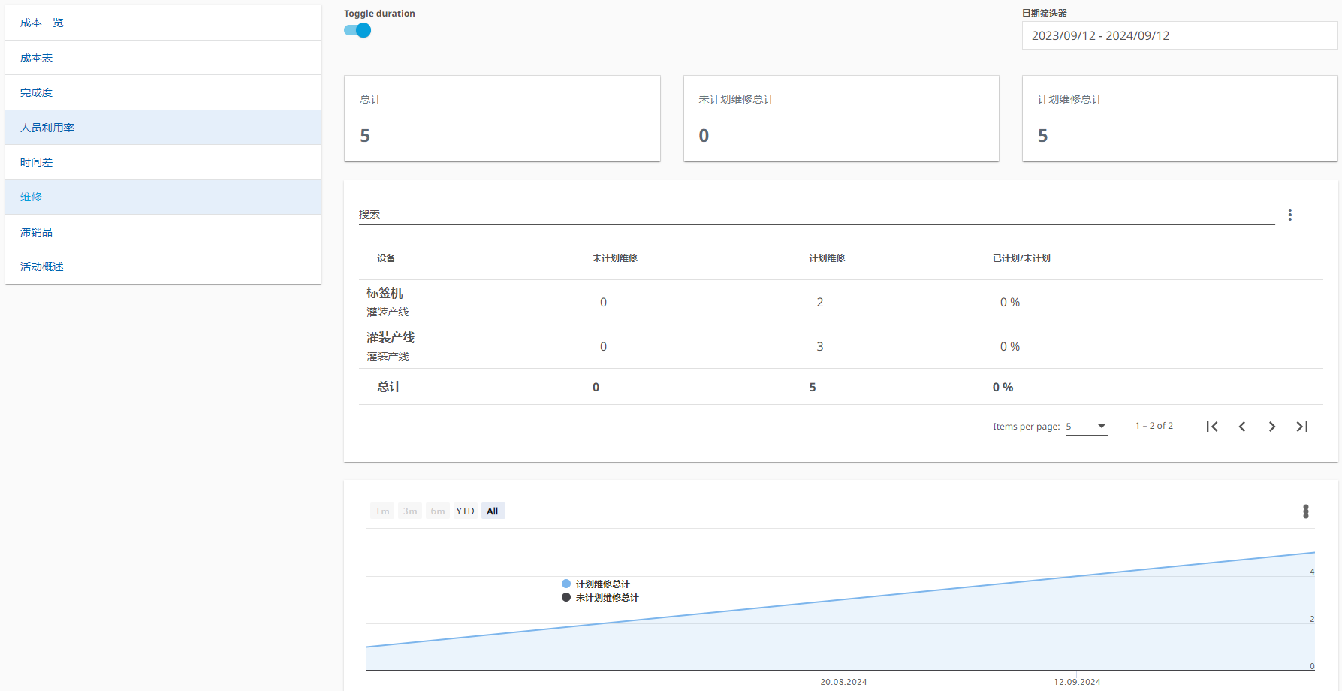Select the YTD chart range

(x=465, y=511)
